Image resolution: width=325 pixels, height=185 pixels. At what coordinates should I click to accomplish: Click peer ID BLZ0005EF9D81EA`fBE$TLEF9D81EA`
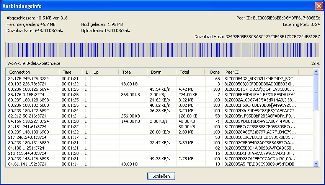click(x=260, y=95)
